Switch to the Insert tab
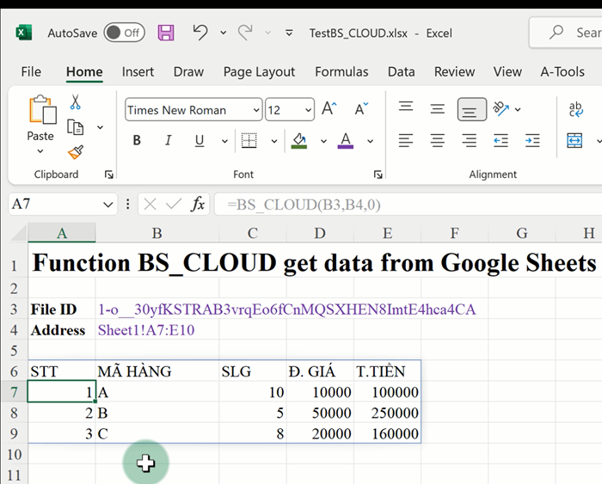This screenshot has height=484, width=602. [x=138, y=71]
